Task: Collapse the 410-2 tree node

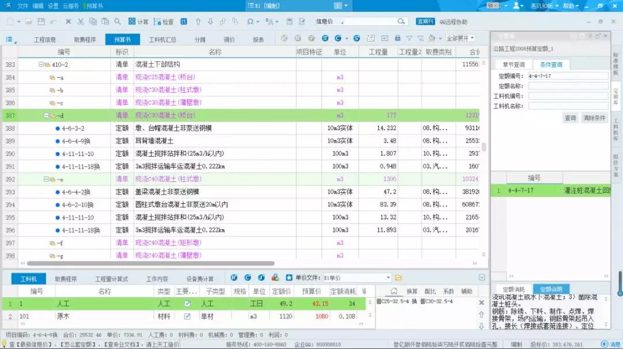Action: [x=41, y=65]
